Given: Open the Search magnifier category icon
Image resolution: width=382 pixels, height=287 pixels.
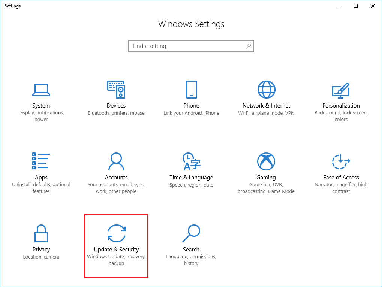Looking at the screenshot, I should tap(191, 233).
